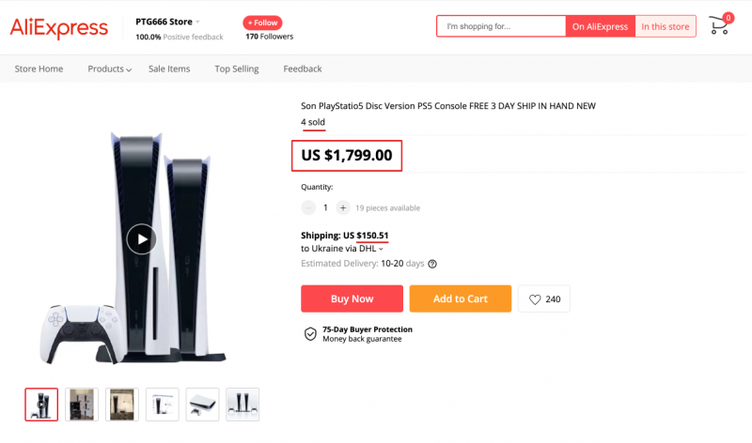Open the shopping cart icon
Viewport: 752px width, 443px height.
point(719,25)
